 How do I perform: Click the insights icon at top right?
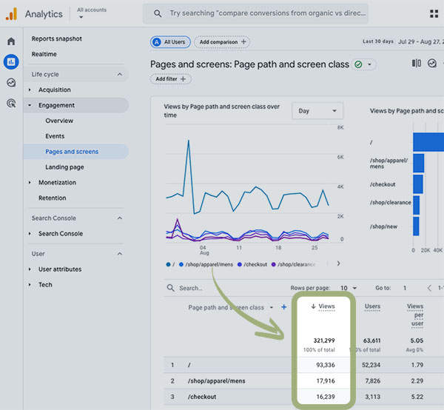click(x=432, y=64)
